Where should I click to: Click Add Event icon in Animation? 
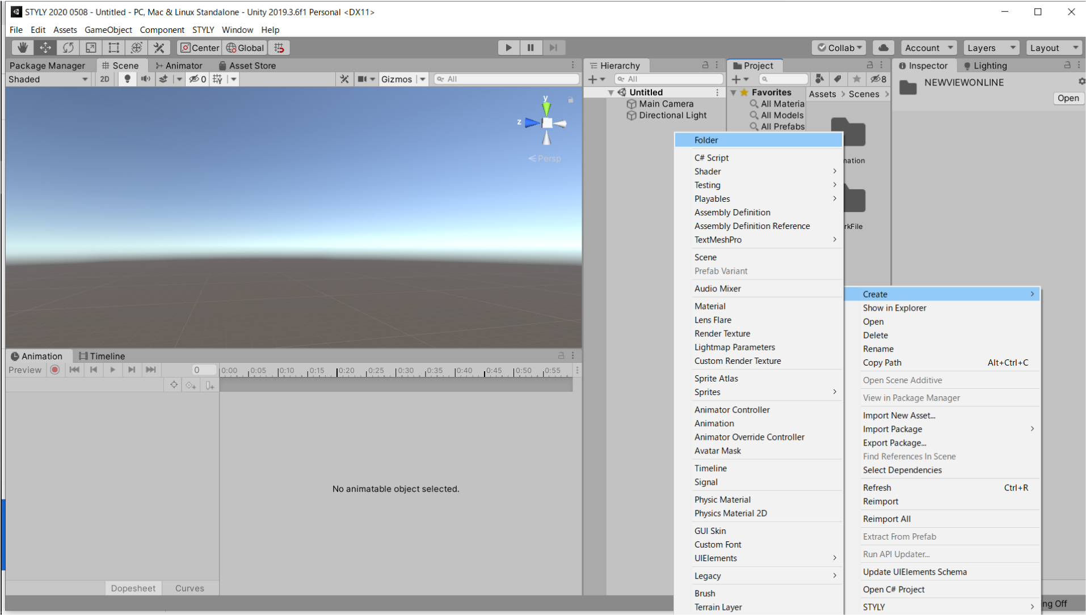(209, 385)
